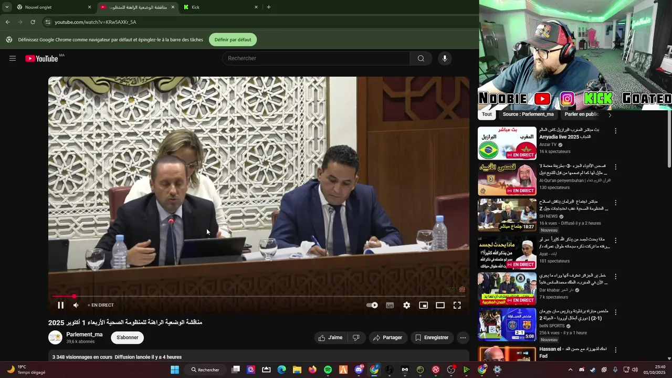Open options for Hassan el-Fad video
The height and width of the screenshot is (378, 672).
tap(615, 350)
